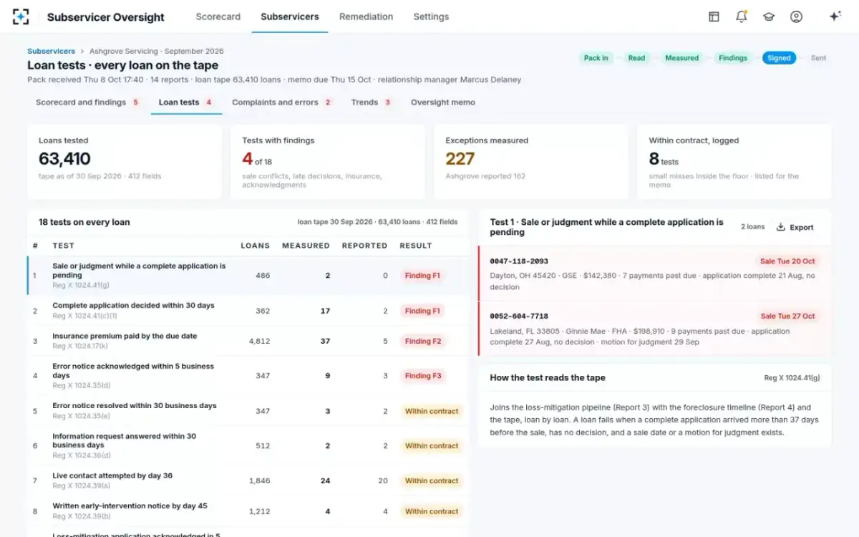This screenshot has width=859, height=537.
Task: Open the Remediation nav tab
Action: tap(366, 16)
